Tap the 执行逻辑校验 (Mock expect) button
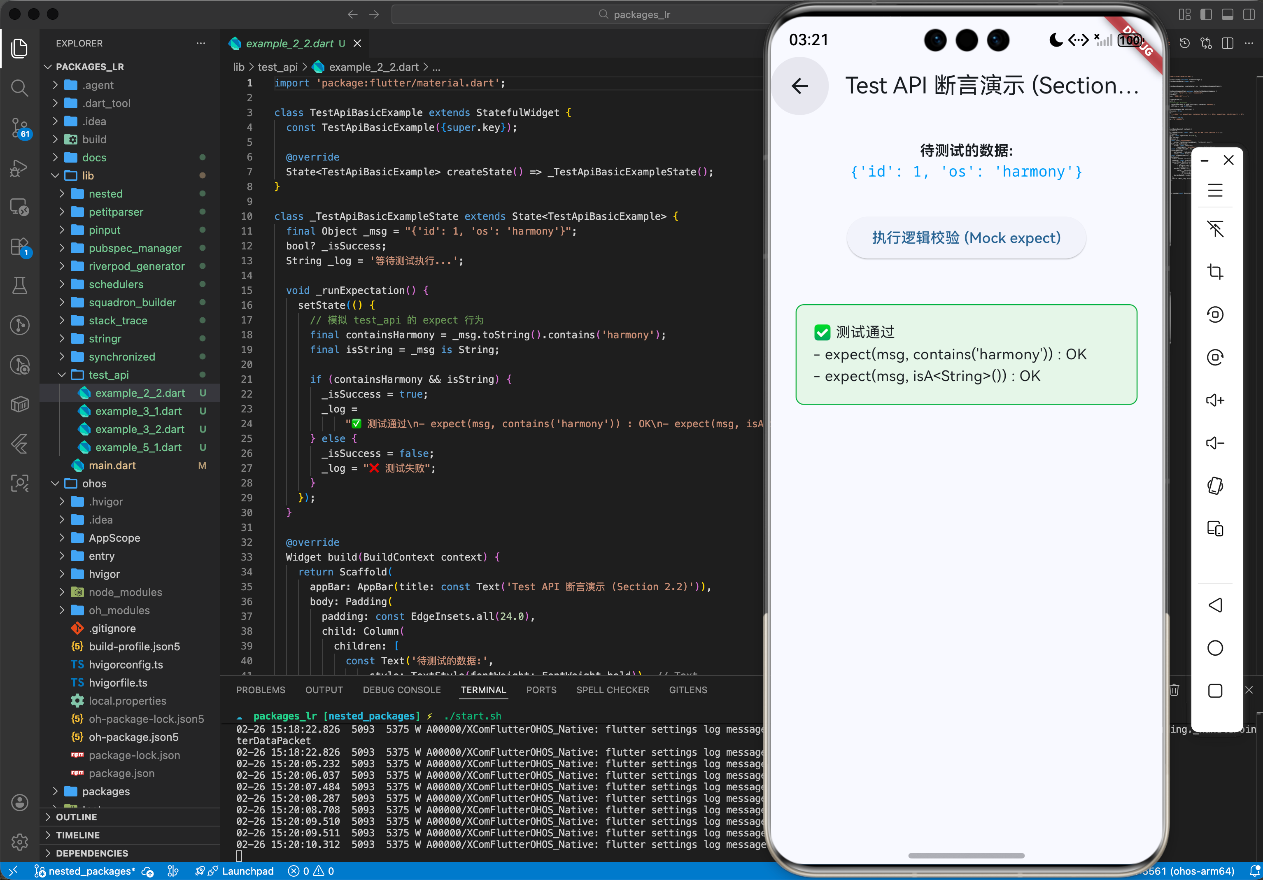This screenshot has height=880, width=1263. click(966, 237)
